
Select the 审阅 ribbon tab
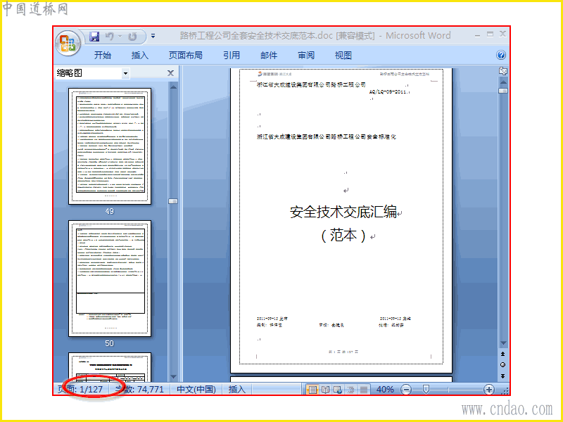click(306, 56)
